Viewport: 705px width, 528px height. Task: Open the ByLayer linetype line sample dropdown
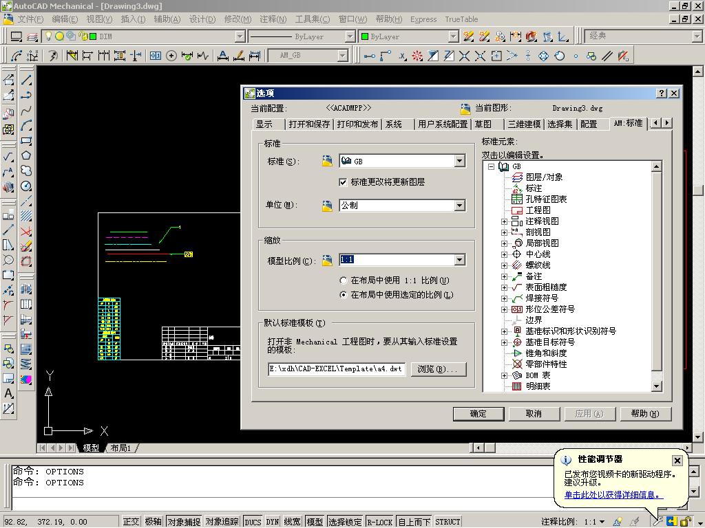coord(350,36)
